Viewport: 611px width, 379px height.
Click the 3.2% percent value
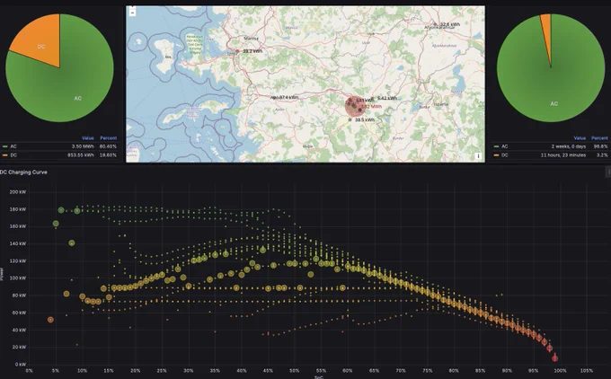pos(602,155)
